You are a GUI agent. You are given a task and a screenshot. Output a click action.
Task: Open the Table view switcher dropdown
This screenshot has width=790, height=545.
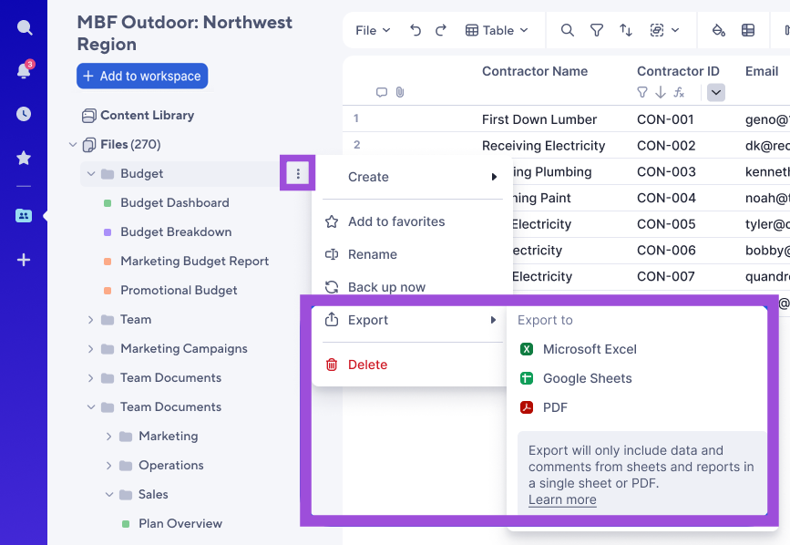pos(498,30)
